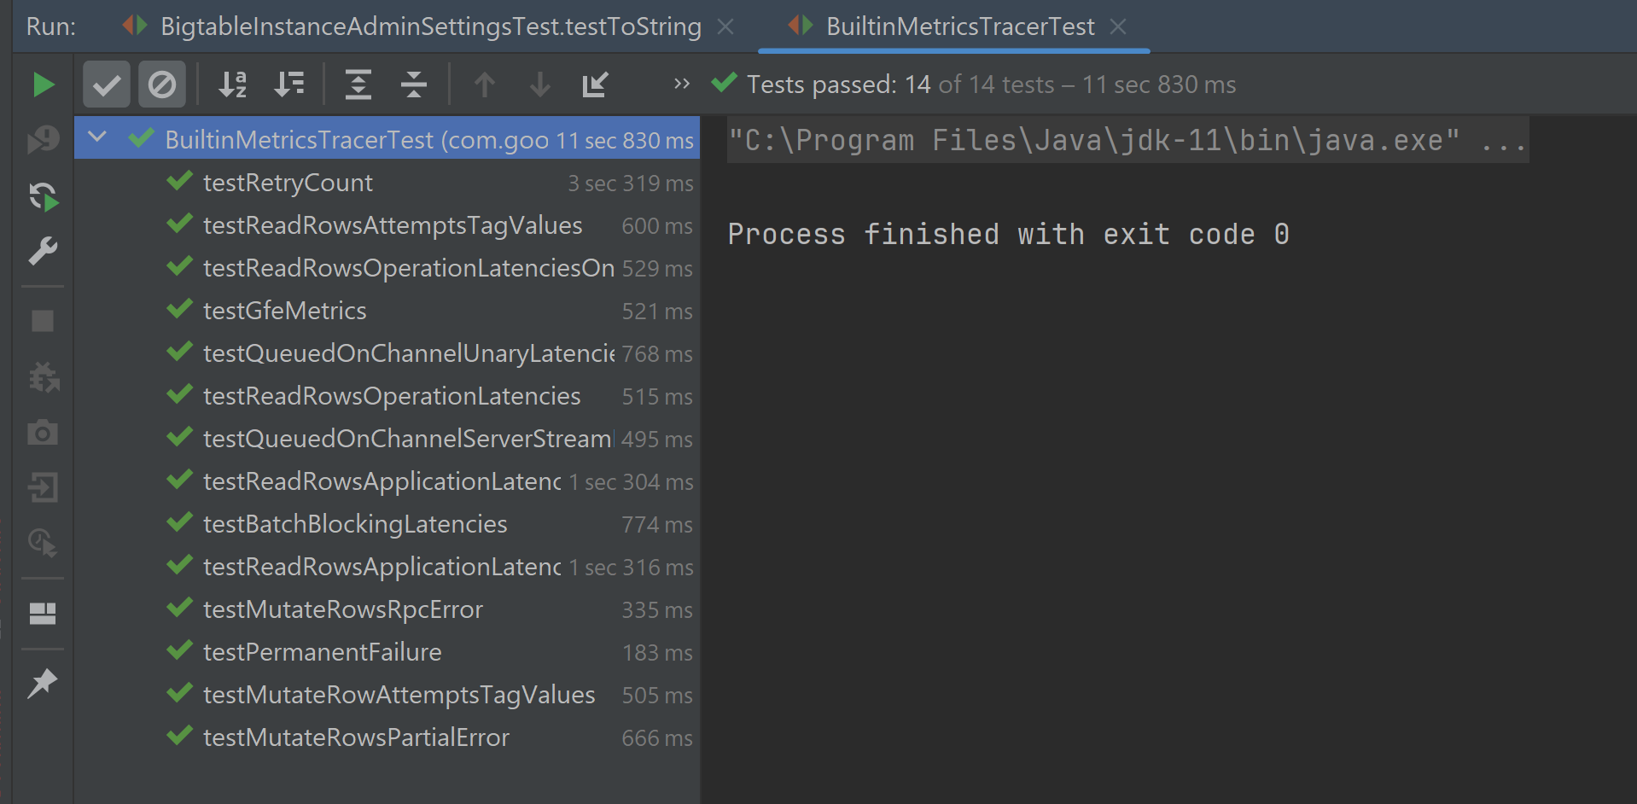Click Toggle auto-test rerun icon
Viewport: 1637px width, 804px height.
click(x=43, y=196)
